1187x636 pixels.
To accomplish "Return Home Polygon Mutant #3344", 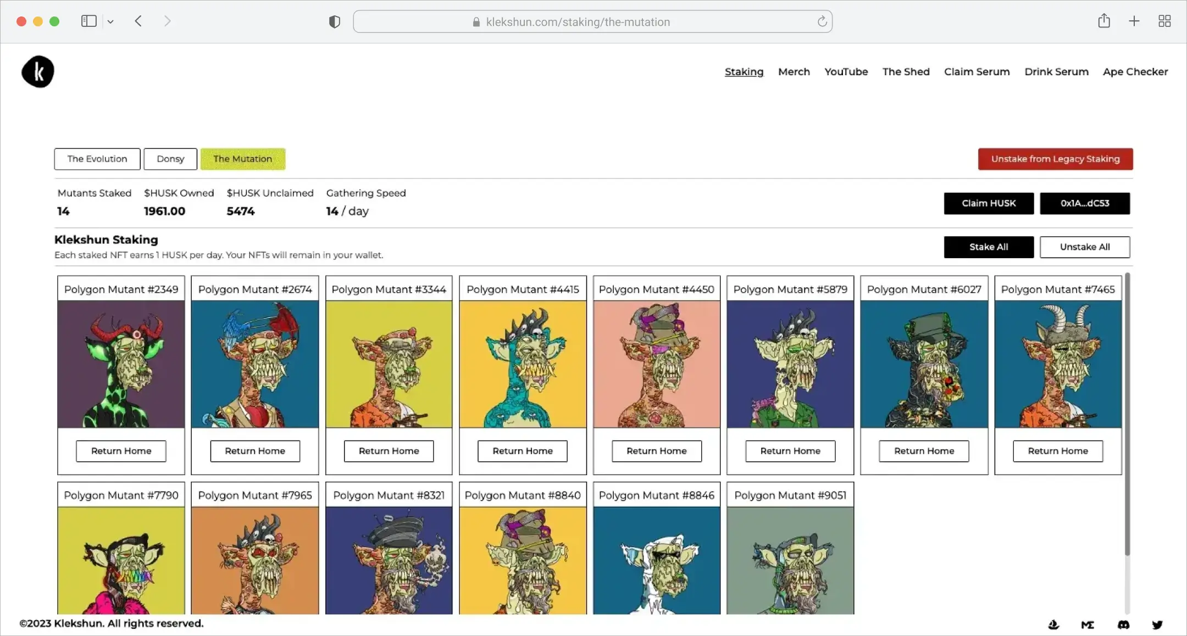I will [389, 451].
